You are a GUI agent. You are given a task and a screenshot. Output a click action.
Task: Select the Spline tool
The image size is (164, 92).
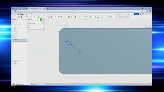tap(43, 17)
